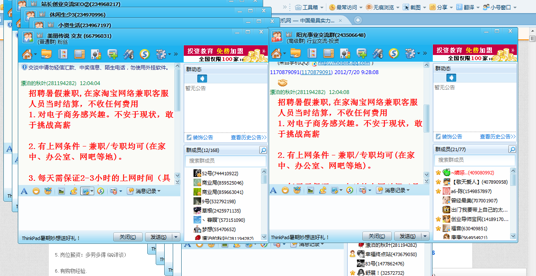This screenshot has width=536, height=276.
Task: Show more toolbar items in 阳光事业交流群 window
Action: point(425,53)
